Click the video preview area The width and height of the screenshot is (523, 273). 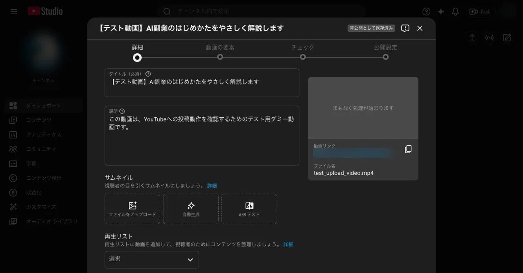[x=363, y=108]
